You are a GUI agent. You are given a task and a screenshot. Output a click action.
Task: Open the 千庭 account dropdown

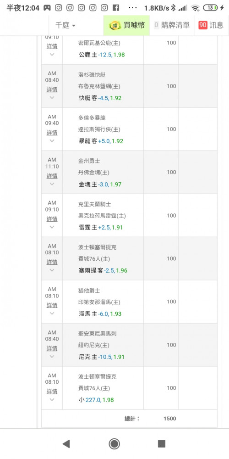coord(65,25)
